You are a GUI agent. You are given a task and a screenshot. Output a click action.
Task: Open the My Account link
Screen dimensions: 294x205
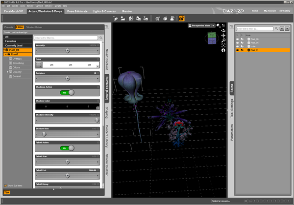click(270, 11)
